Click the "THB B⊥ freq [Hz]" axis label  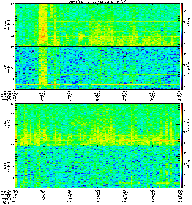coord(7,25)
